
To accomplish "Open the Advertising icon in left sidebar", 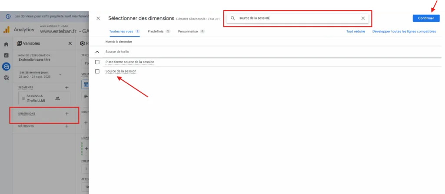I will pos(6,78).
